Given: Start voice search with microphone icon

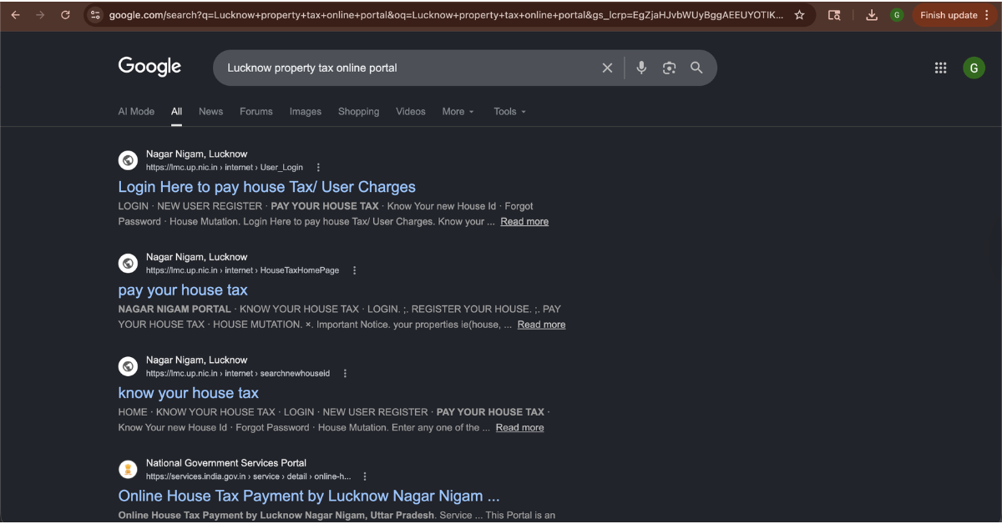Looking at the screenshot, I should (x=641, y=68).
